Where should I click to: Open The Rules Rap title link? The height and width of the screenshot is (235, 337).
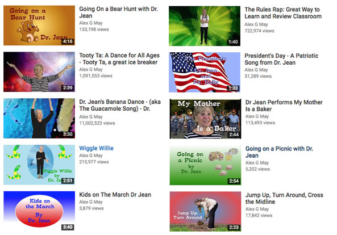coord(283,13)
